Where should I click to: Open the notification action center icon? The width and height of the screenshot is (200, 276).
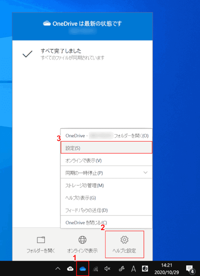pos(190,269)
